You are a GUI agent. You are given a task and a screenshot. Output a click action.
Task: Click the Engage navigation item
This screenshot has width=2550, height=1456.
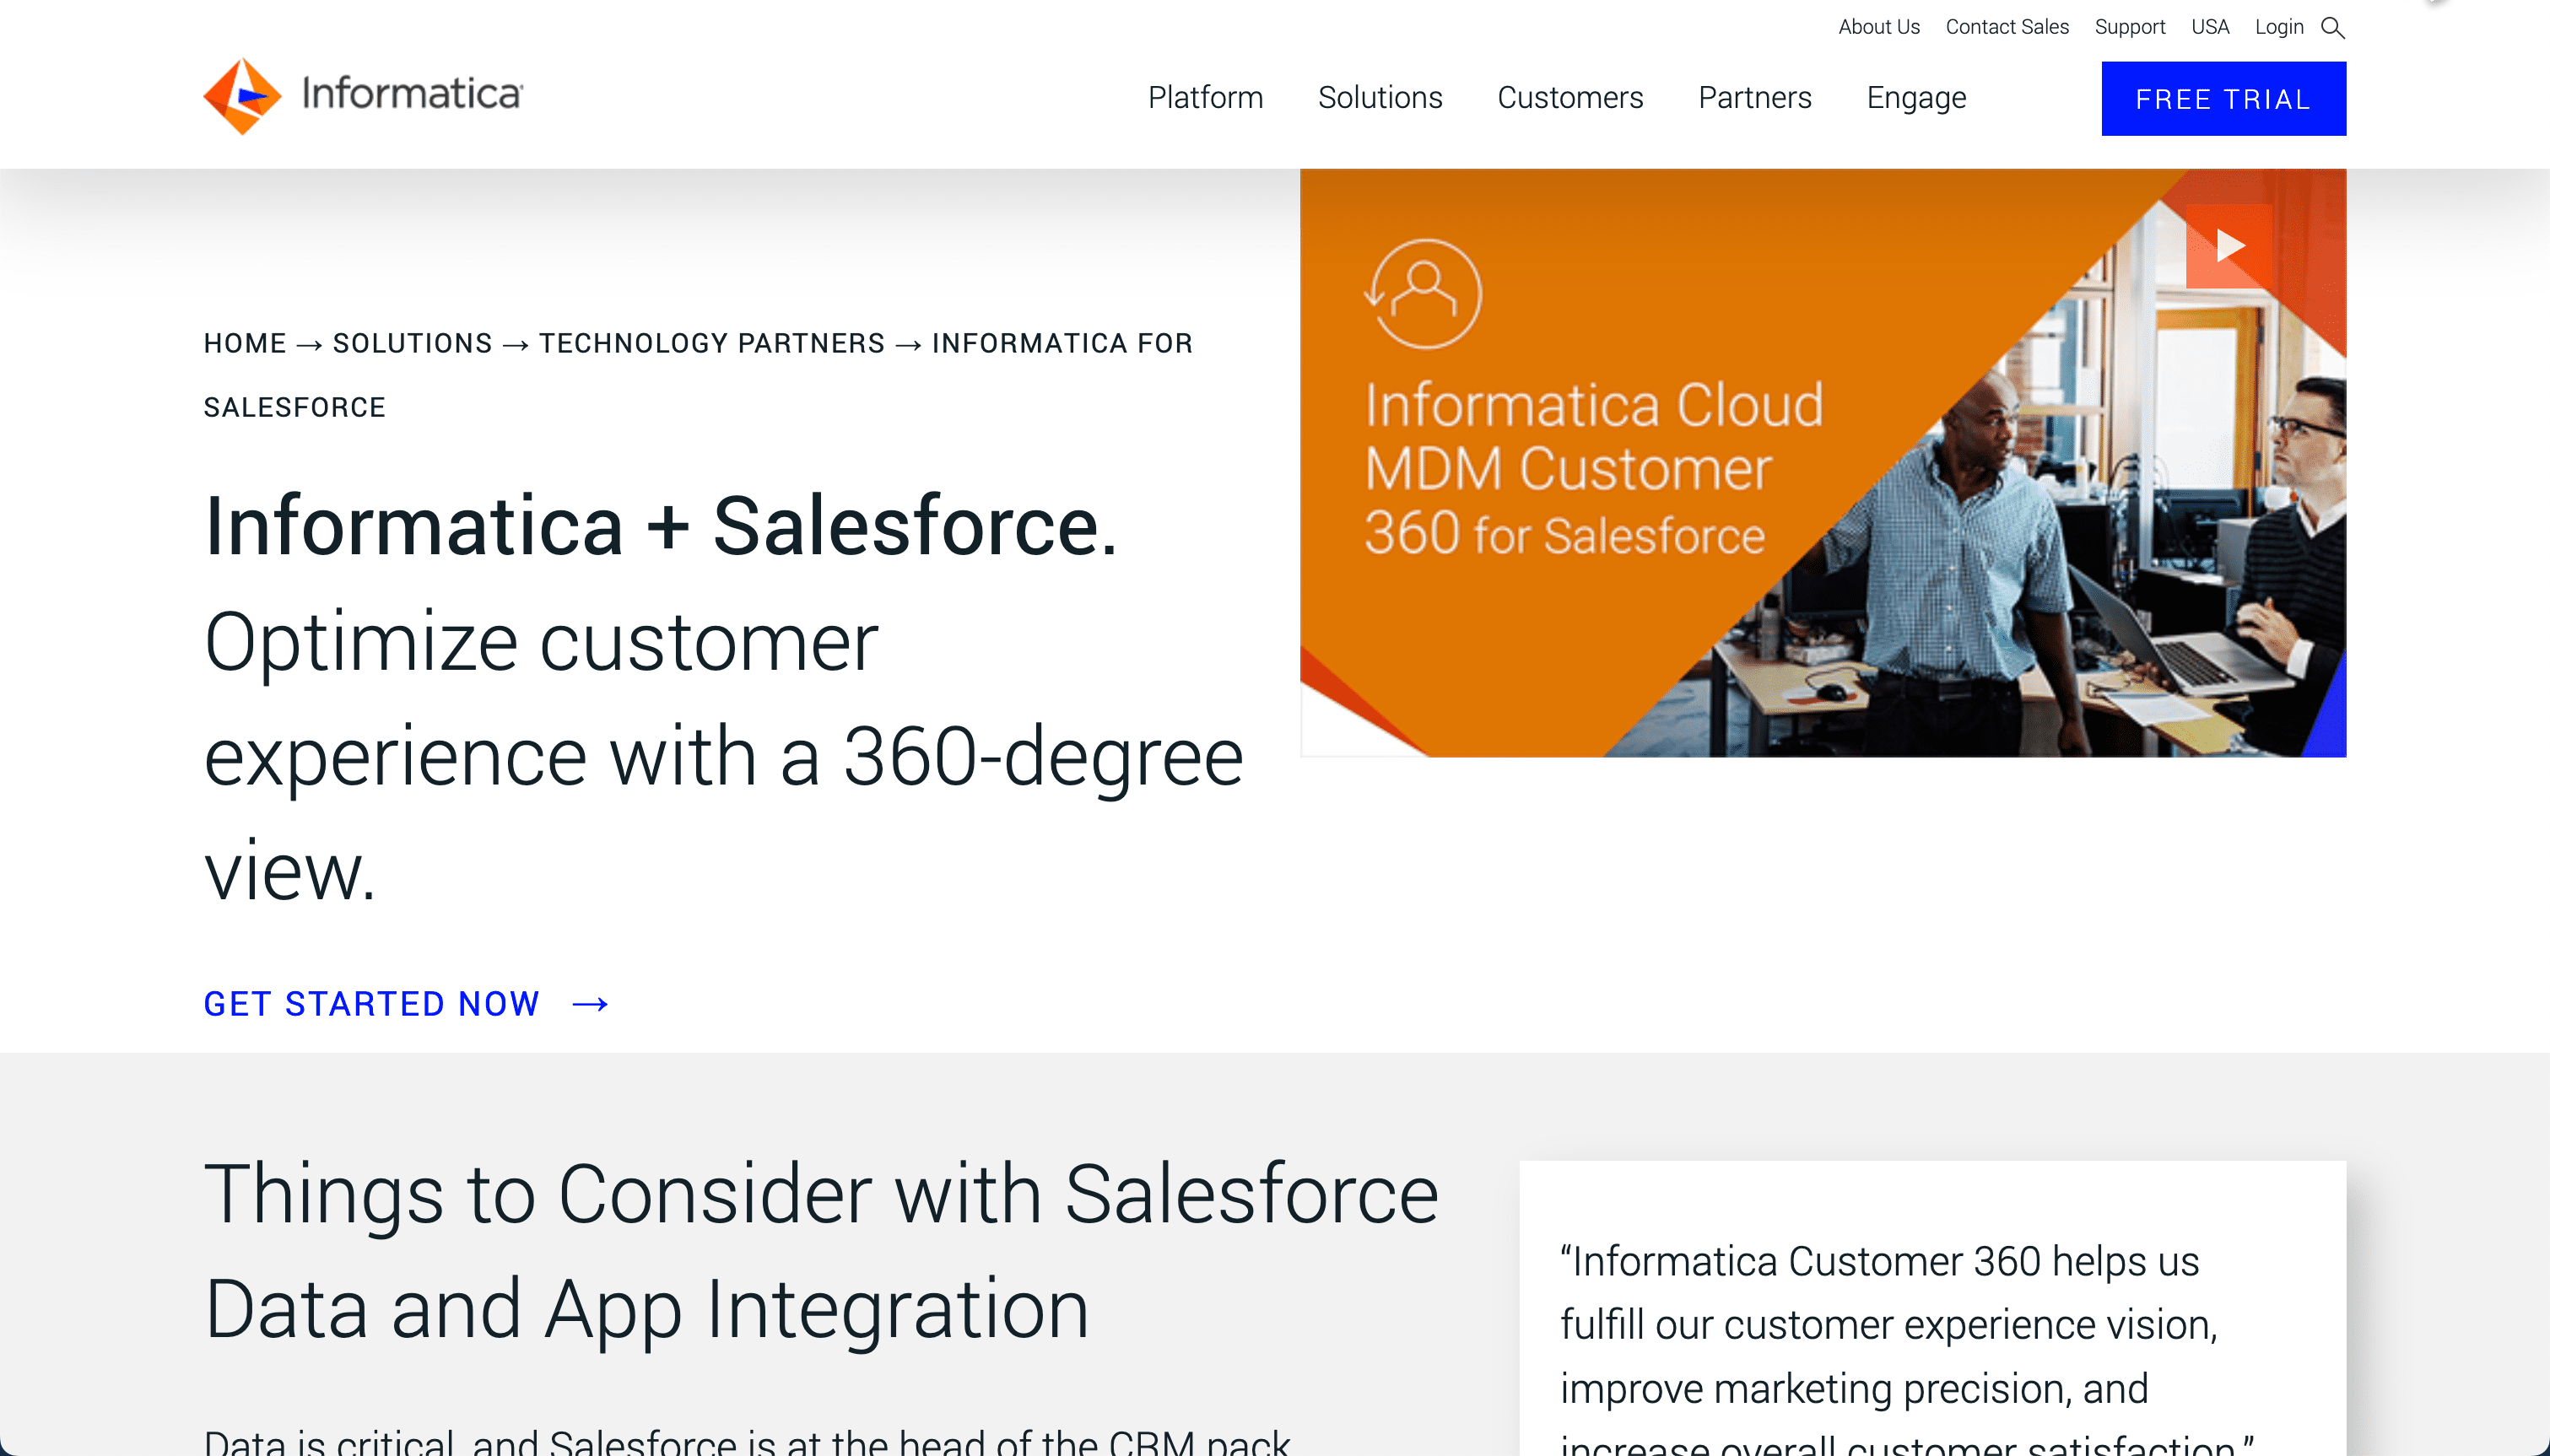tap(1915, 98)
